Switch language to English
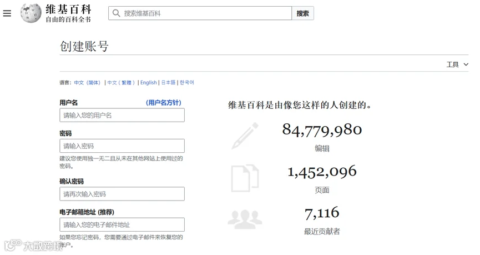 pos(149,82)
